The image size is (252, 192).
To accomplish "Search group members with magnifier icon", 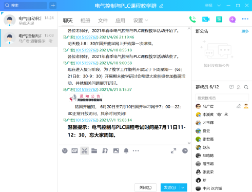I will [x=246, y=87].
